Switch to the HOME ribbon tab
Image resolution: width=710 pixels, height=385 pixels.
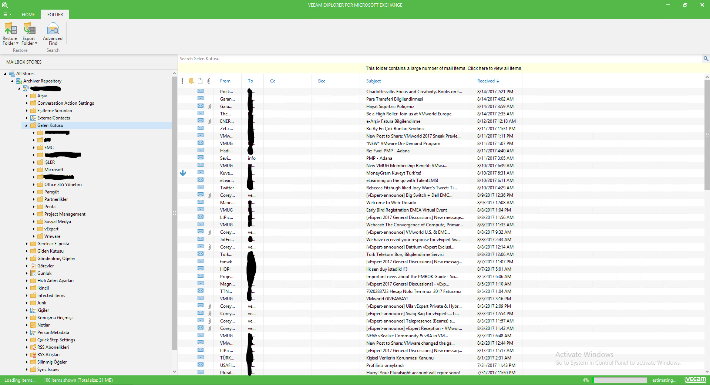[x=28, y=15]
